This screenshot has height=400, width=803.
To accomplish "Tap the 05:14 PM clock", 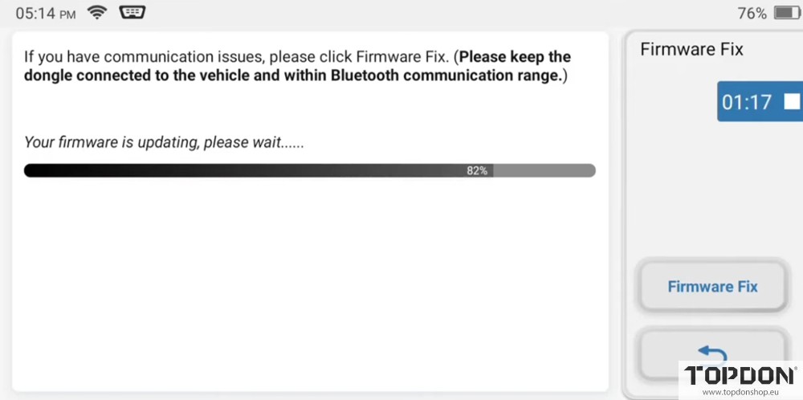I will tap(45, 14).
